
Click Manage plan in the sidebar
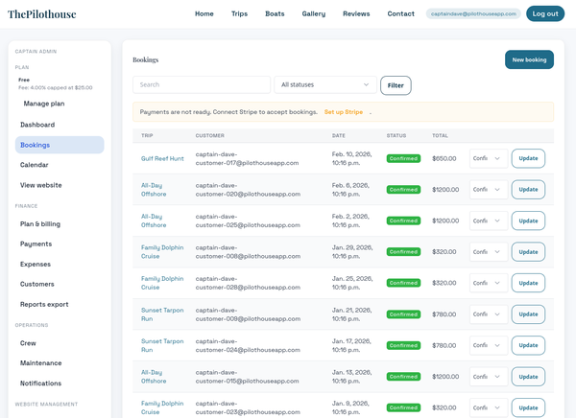pyautogui.click(x=44, y=104)
